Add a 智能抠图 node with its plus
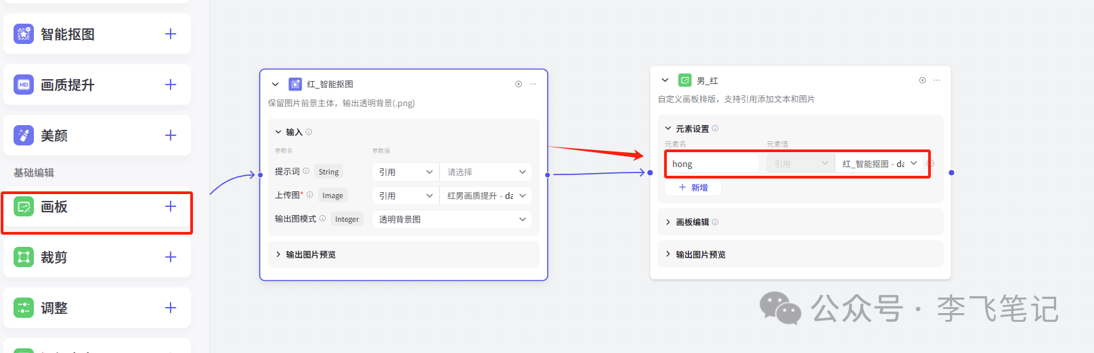This screenshot has height=353, width=1094. click(x=171, y=34)
